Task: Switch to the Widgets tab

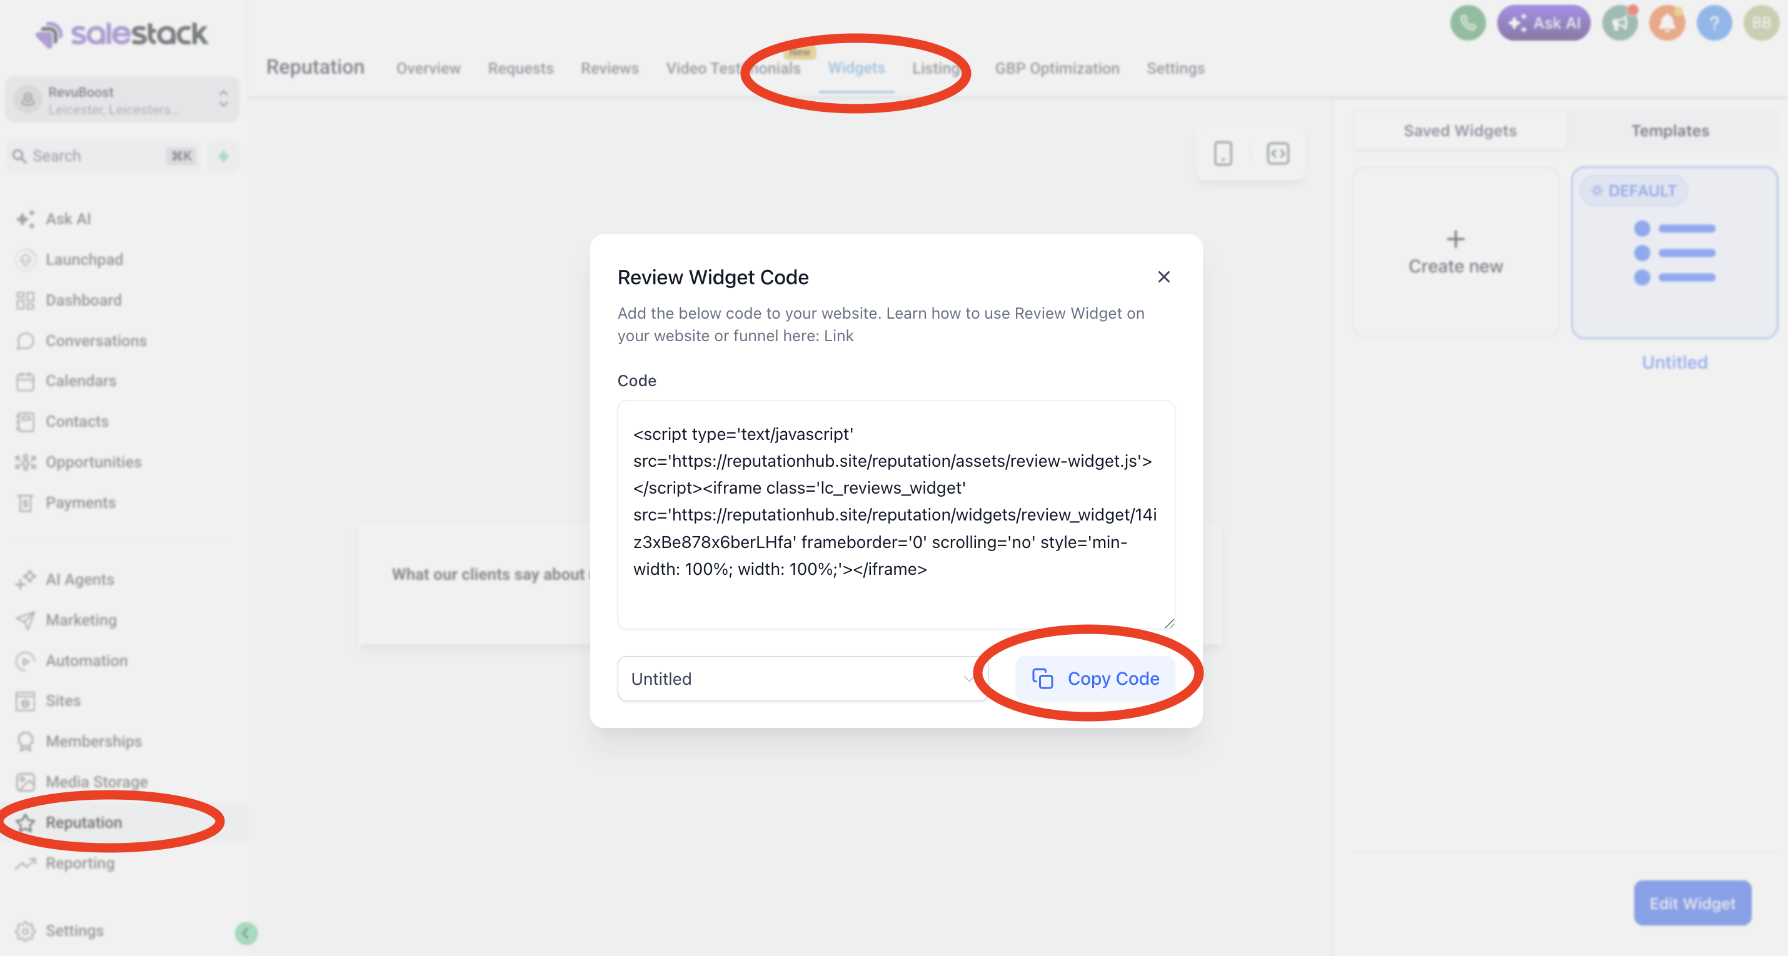Action: [x=856, y=68]
